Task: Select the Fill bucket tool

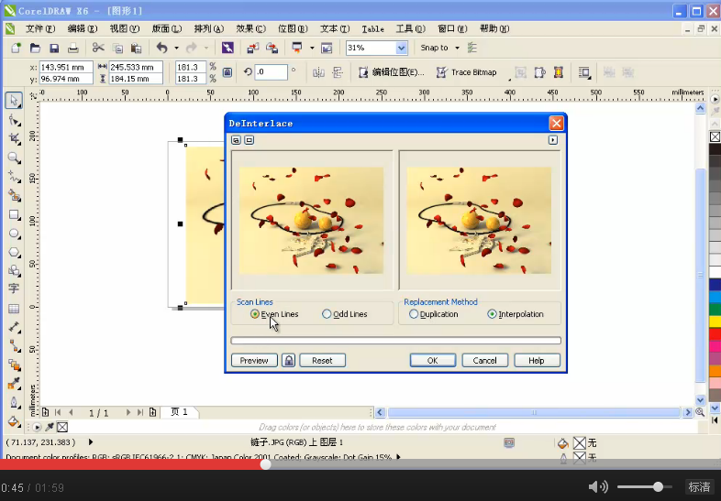Action: tap(14, 421)
